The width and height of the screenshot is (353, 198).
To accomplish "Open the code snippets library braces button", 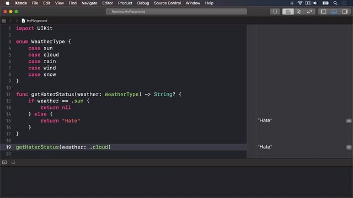I will (x=275, y=12).
